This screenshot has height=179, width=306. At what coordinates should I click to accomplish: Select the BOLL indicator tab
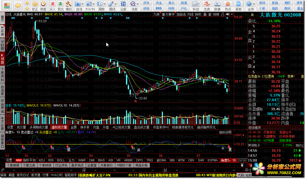point(61,160)
